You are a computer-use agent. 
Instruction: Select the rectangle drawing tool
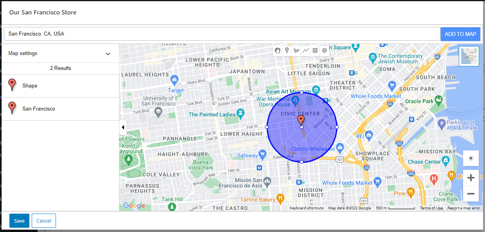[x=315, y=50]
